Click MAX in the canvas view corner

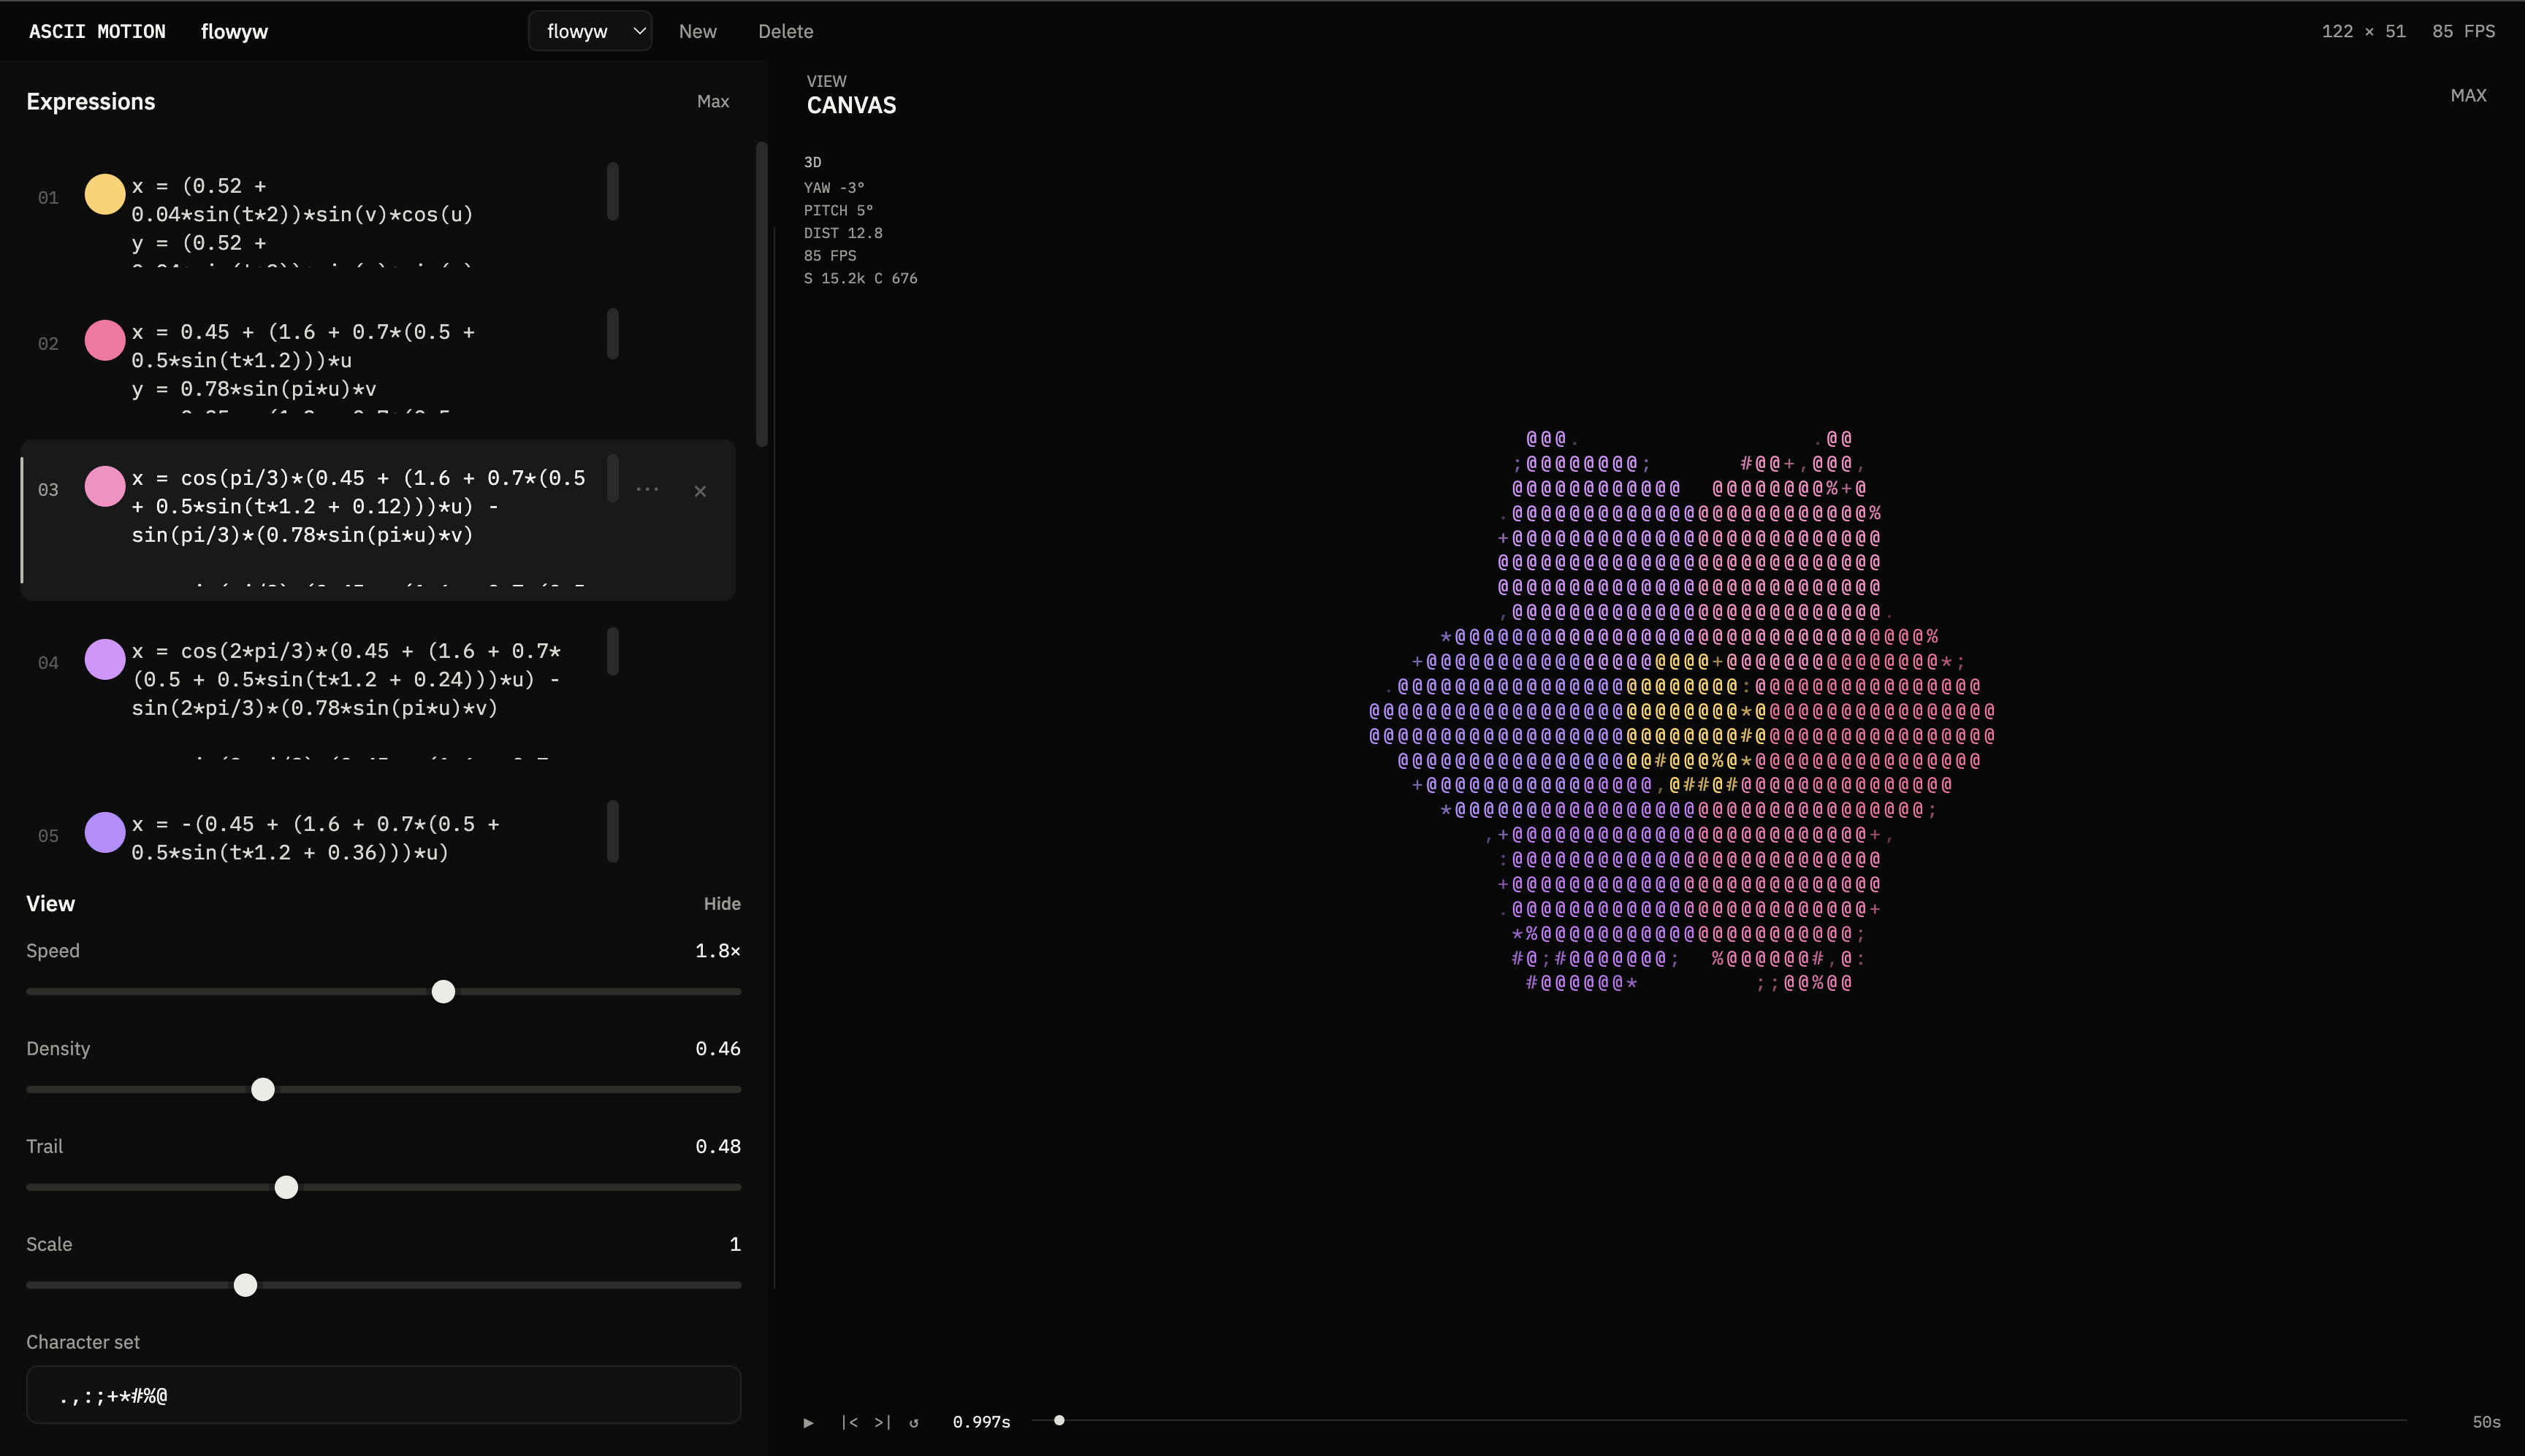[2468, 95]
